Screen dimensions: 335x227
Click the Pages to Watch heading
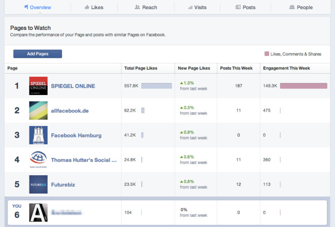click(x=30, y=28)
